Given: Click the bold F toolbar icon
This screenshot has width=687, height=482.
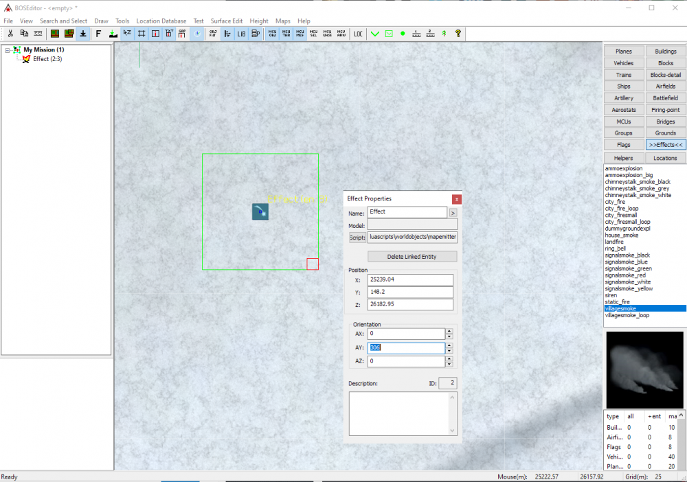Looking at the screenshot, I should pyautogui.click(x=98, y=34).
